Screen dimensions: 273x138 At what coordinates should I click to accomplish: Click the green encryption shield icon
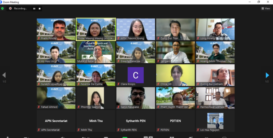[x=2, y=9]
